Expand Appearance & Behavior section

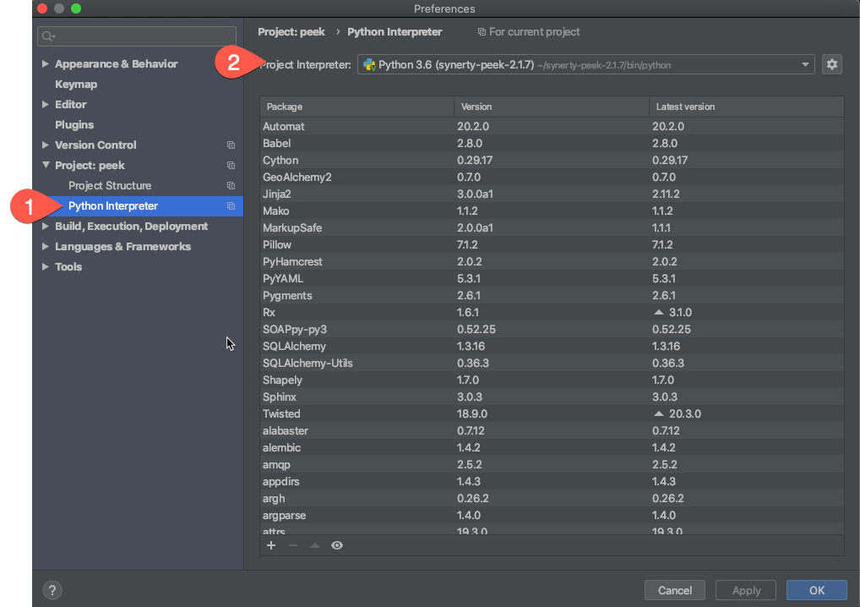(46, 63)
